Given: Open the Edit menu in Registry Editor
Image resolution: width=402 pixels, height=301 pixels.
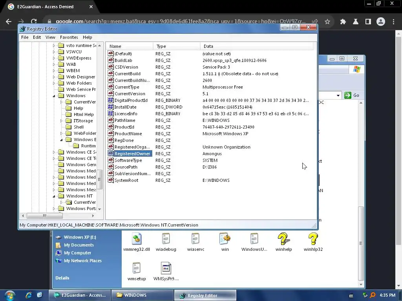Looking at the screenshot, I should 37,37.
